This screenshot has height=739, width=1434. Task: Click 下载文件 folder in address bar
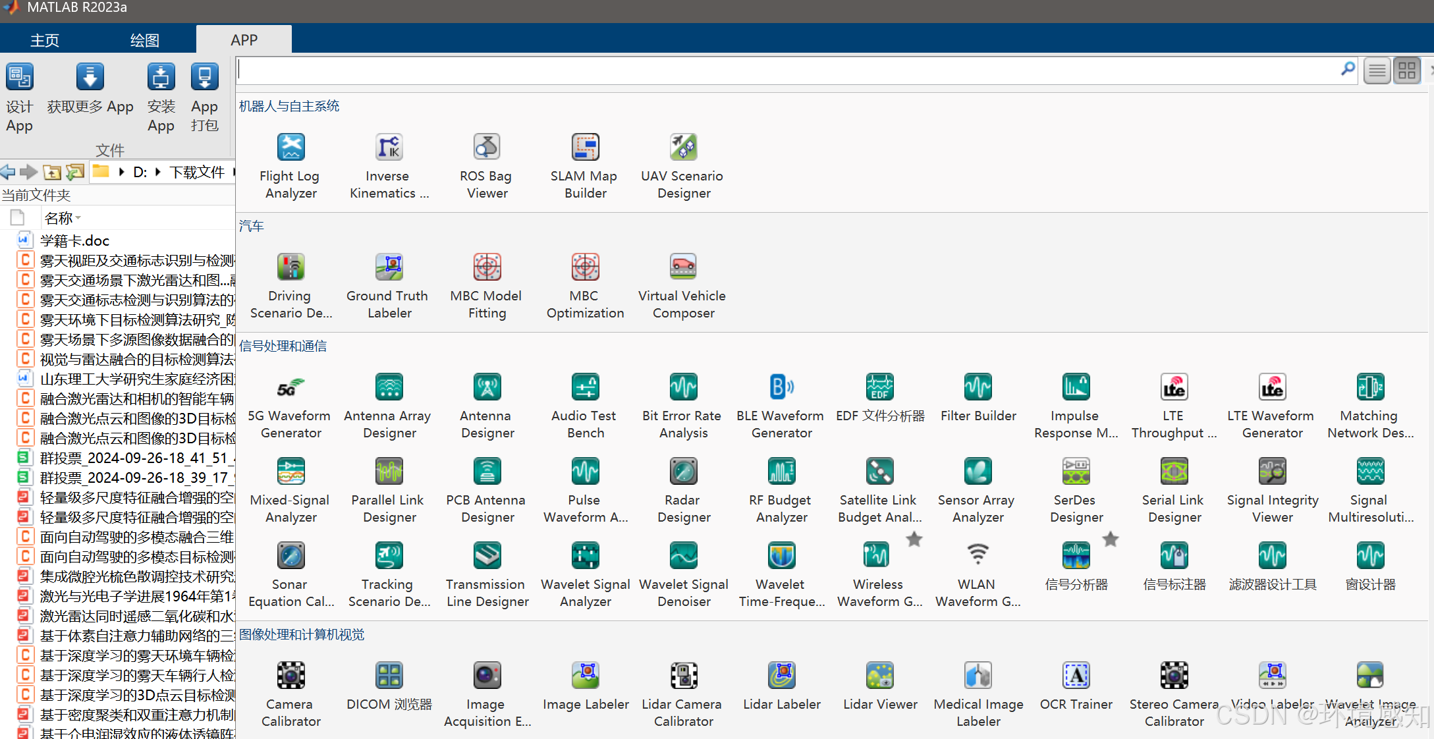[x=197, y=172]
